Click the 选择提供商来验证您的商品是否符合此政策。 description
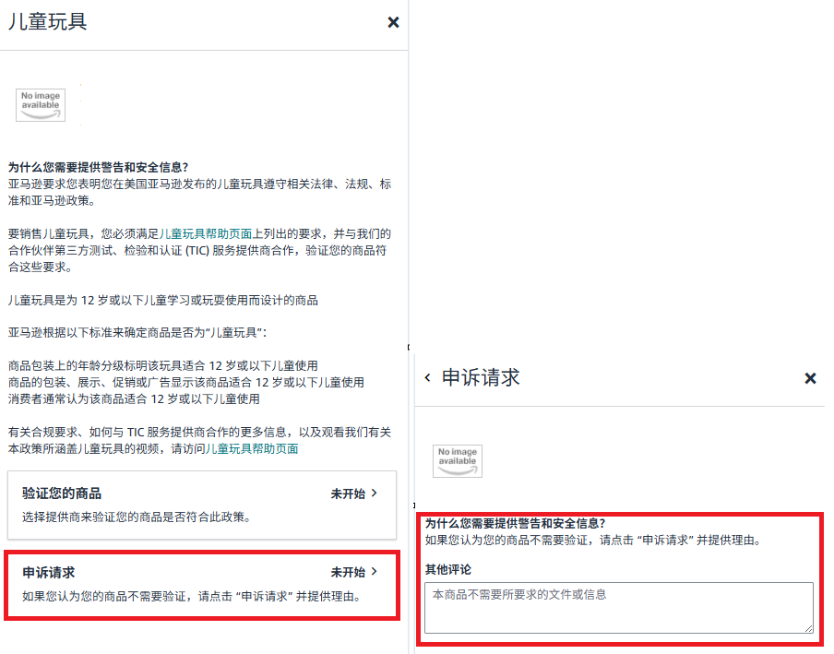 tap(137, 517)
